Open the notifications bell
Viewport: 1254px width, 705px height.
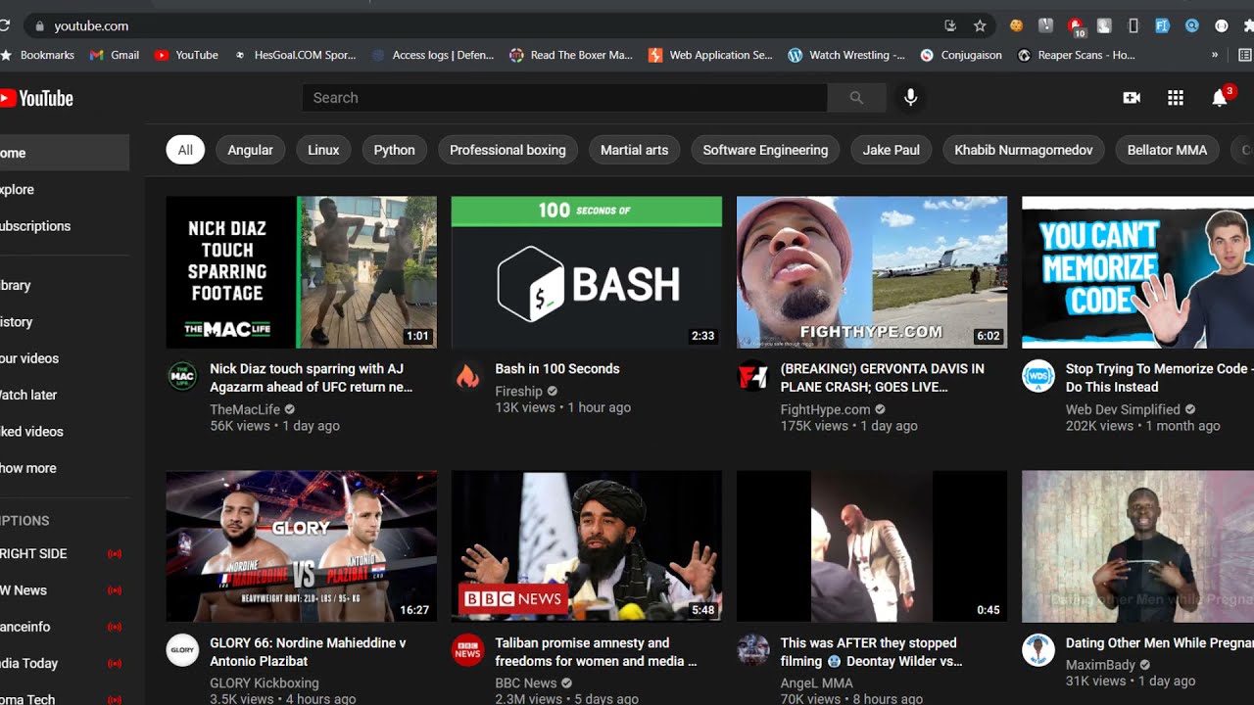(x=1220, y=98)
